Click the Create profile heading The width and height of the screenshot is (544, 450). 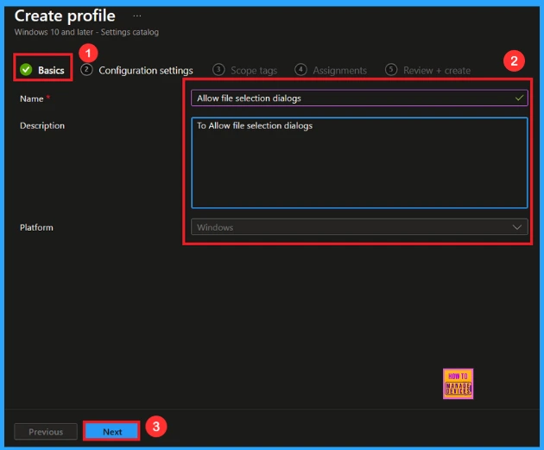pos(65,16)
